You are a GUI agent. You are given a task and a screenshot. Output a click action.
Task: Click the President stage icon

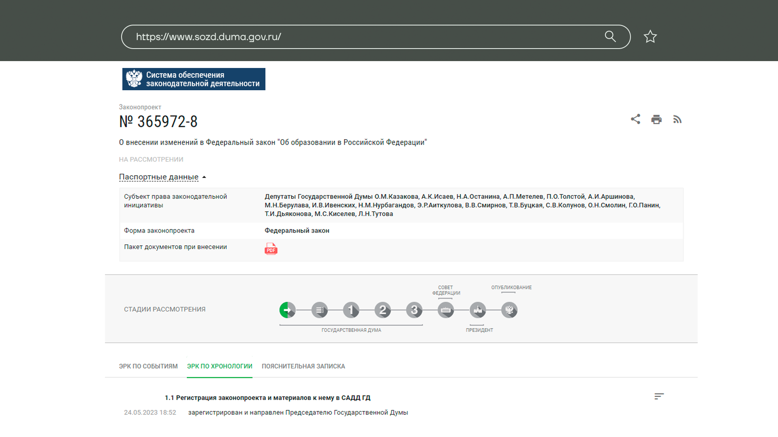pyautogui.click(x=478, y=310)
